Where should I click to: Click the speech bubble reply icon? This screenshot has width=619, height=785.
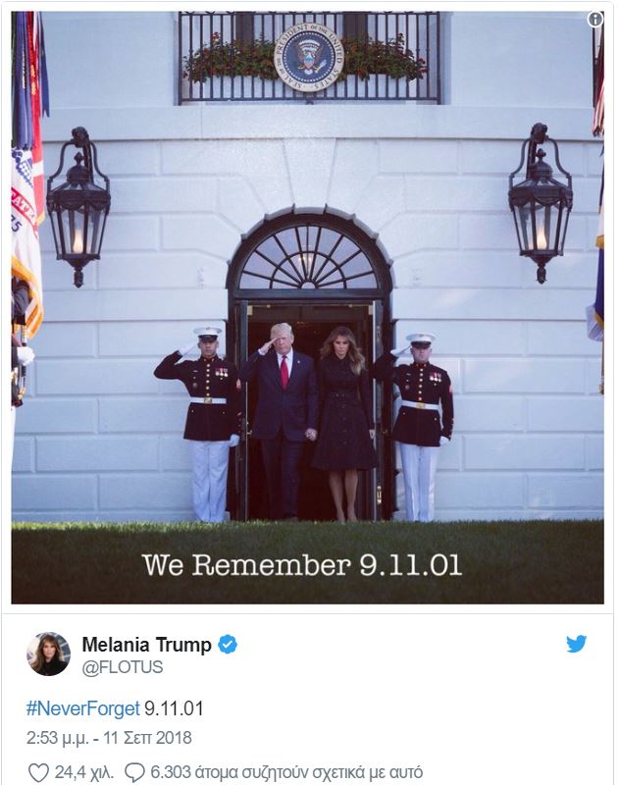[134, 772]
